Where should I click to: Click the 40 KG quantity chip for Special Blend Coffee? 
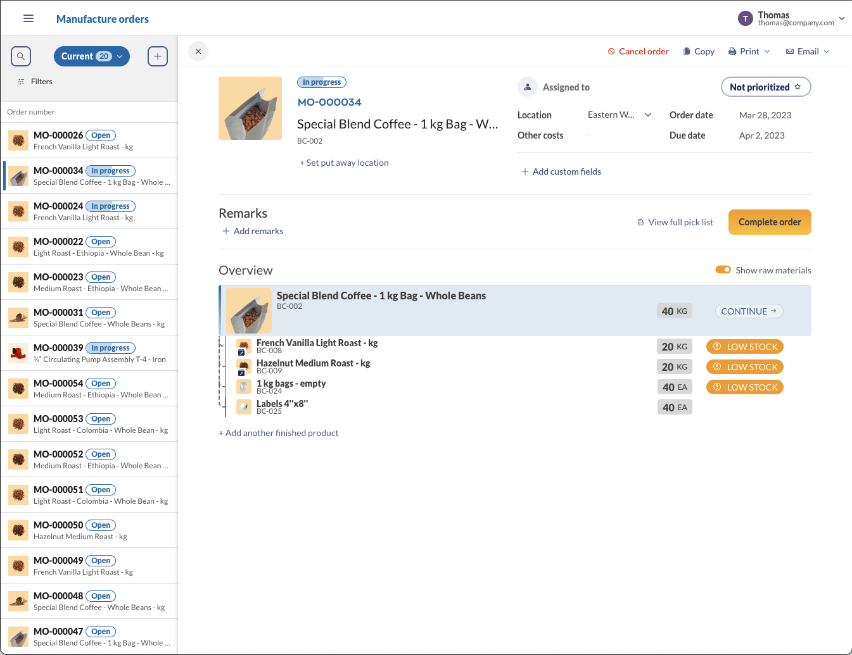(674, 311)
